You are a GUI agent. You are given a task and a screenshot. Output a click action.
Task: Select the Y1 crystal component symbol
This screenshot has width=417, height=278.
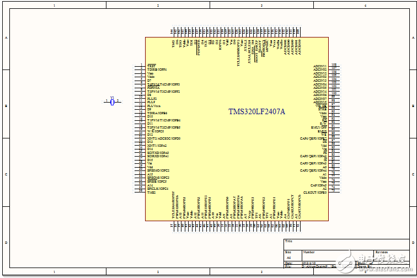112,101
